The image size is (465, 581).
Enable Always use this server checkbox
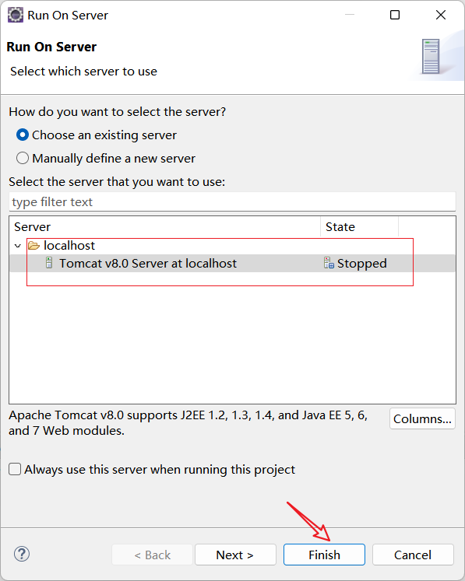click(15, 469)
